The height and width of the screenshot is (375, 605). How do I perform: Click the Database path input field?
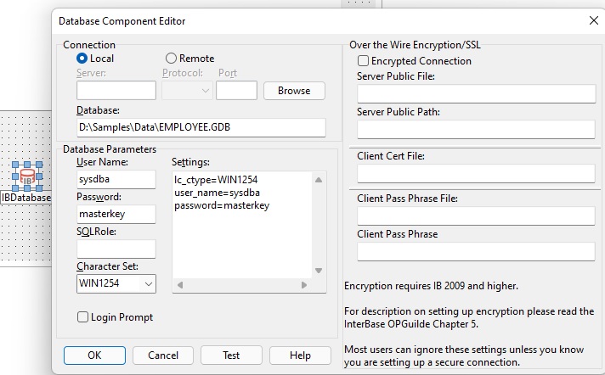(201, 127)
